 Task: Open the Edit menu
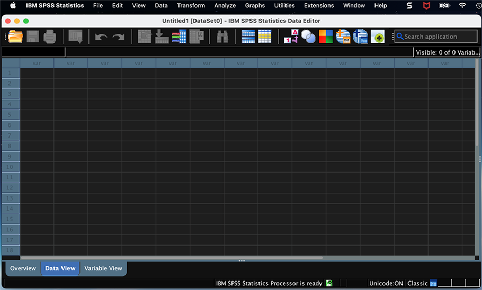[x=118, y=5]
